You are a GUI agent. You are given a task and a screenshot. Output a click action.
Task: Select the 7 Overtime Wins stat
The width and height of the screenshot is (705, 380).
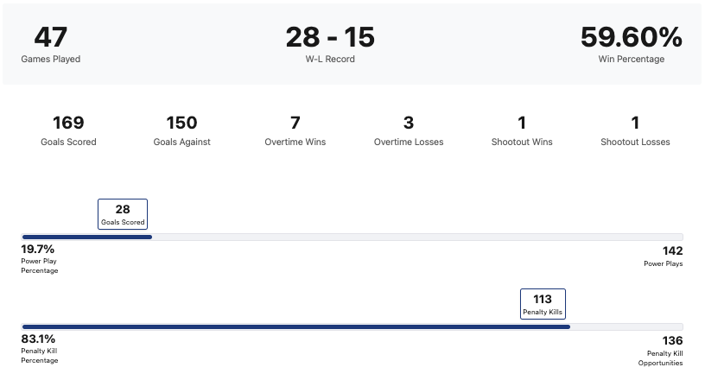[x=295, y=130]
